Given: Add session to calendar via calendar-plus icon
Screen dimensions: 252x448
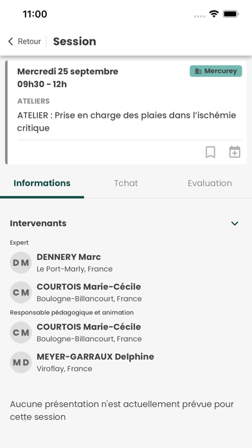Looking at the screenshot, I should [x=235, y=152].
